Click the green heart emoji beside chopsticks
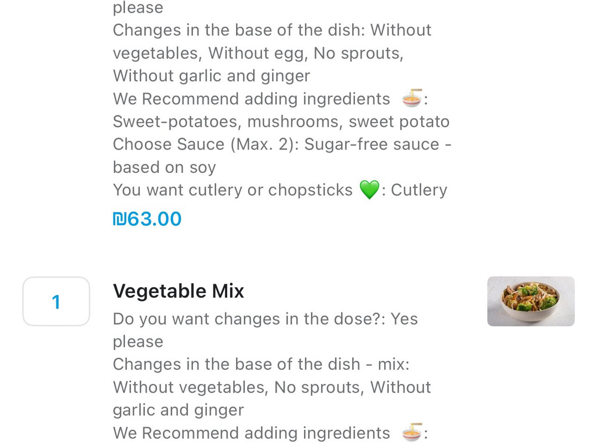 [369, 190]
